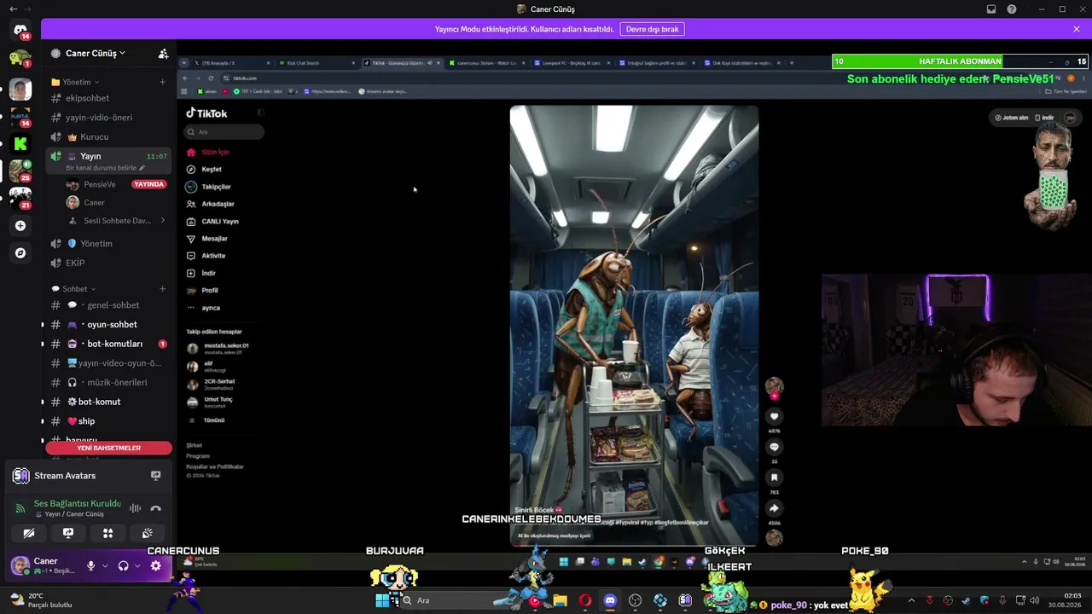The image size is (1092, 614).
Task: Open Discord help icon in title bar
Action: click(x=1012, y=9)
